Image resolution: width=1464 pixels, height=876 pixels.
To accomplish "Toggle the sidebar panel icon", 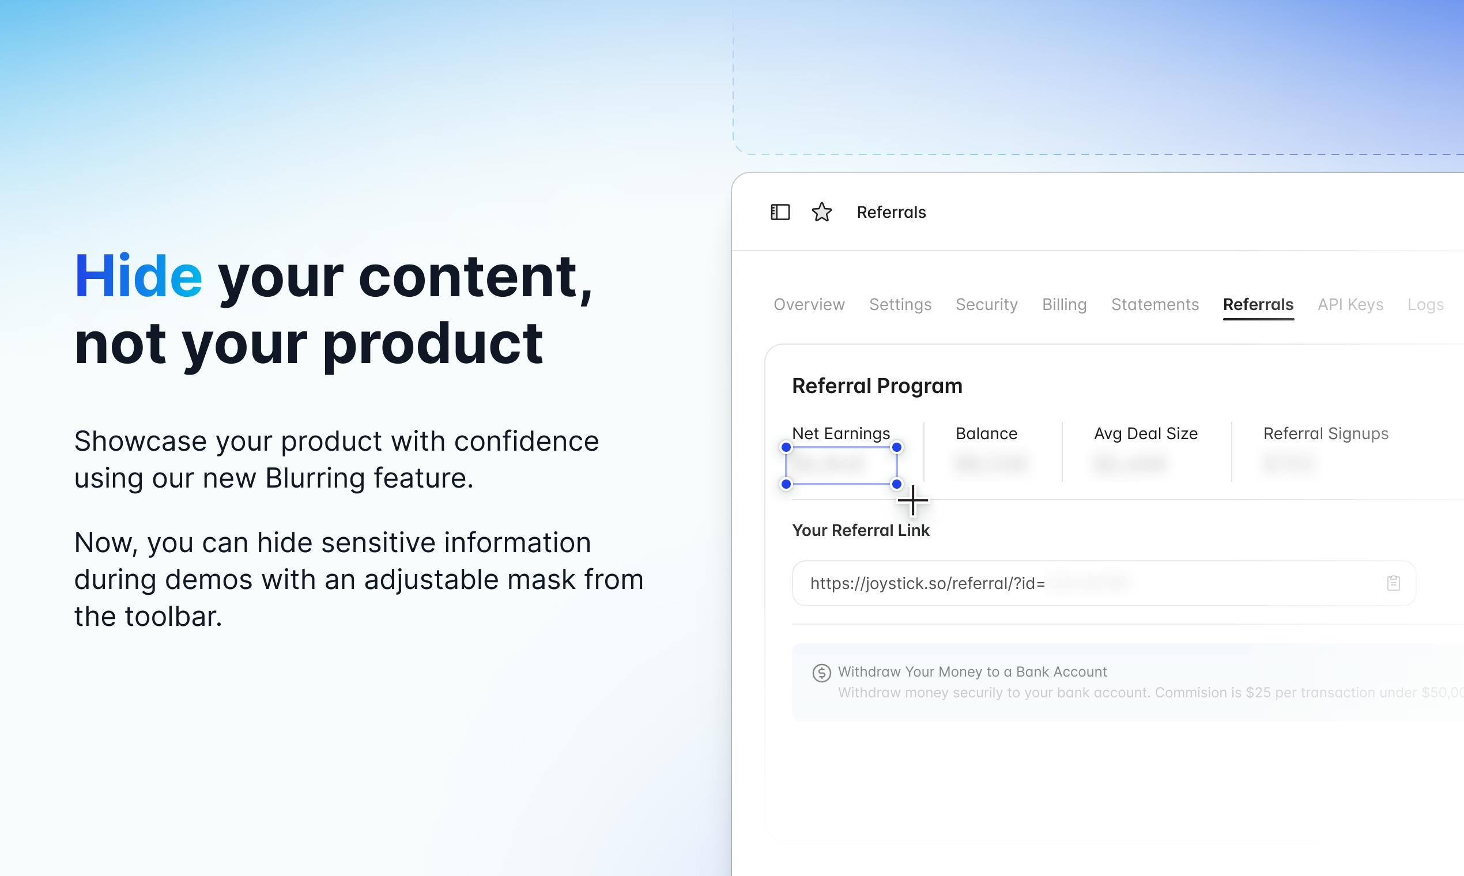I will pyautogui.click(x=780, y=212).
